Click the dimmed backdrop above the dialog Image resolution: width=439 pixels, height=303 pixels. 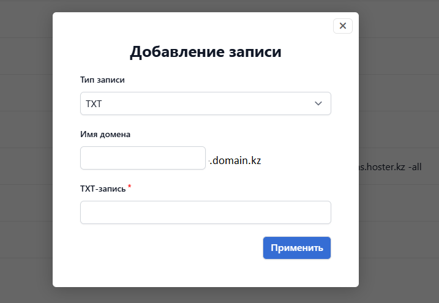205,6
